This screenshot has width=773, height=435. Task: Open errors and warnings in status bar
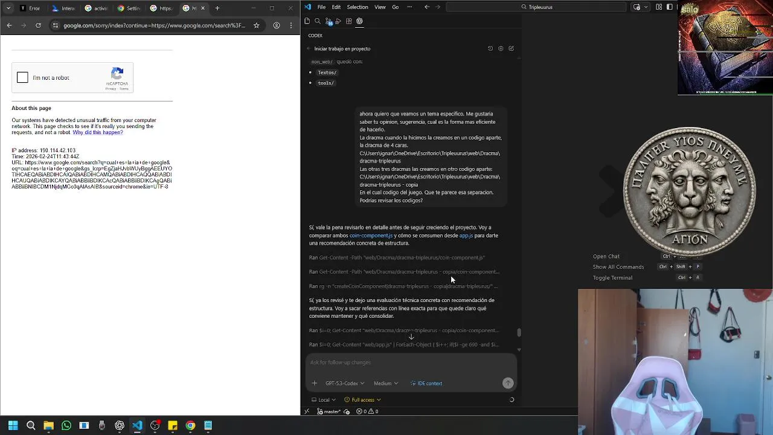click(367, 411)
